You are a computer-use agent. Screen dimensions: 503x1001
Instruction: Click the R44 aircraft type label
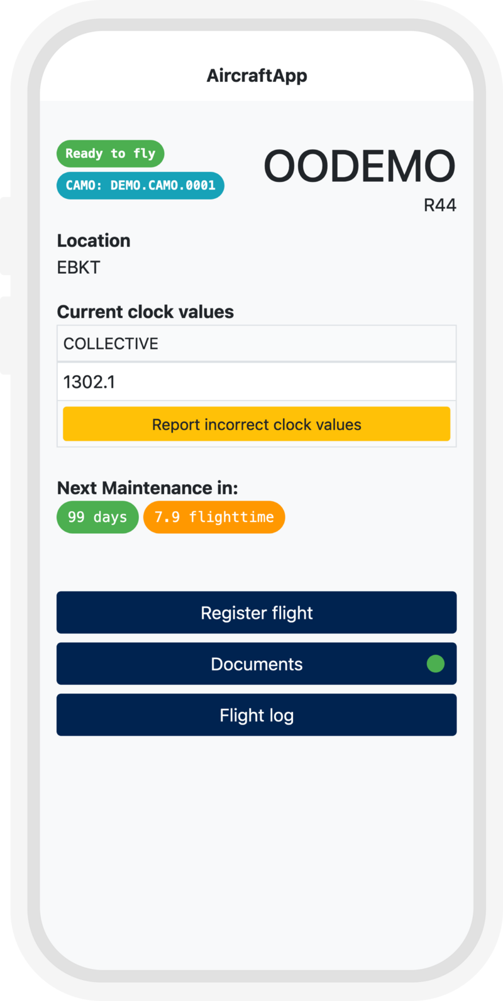tap(439, 205)
